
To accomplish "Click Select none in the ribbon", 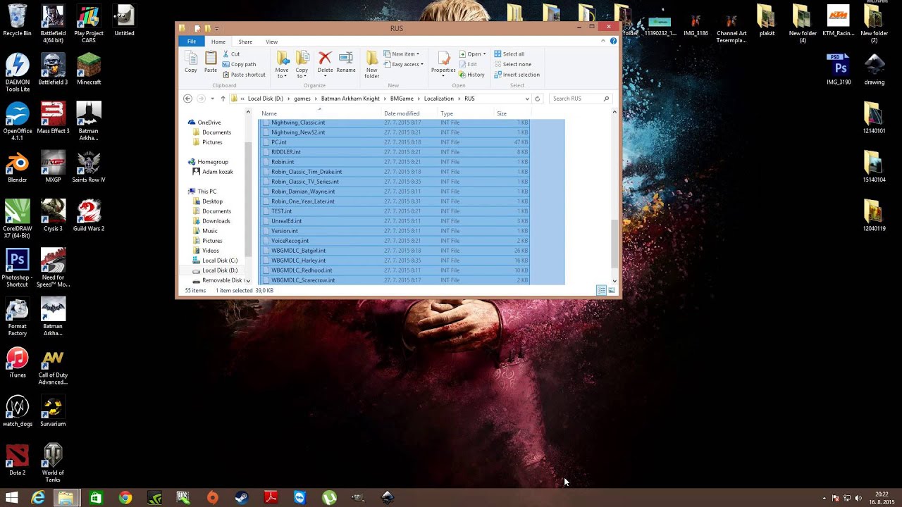I will [x=512, y=64].
